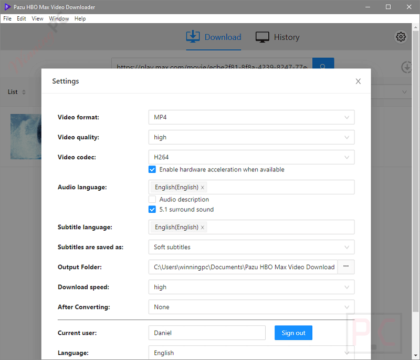The width and height of the screenshot is (420, 360).
Task: Click the History monitor icon
Action: [262, 37]
